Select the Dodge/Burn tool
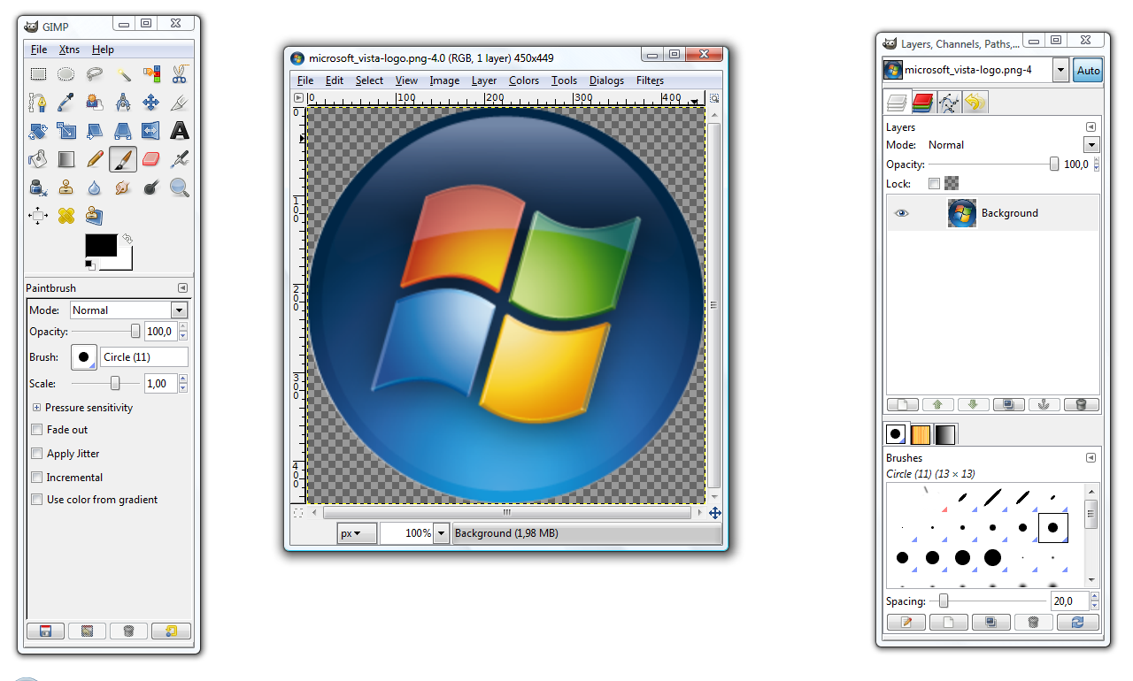Image resolution: width=1133 pixels, height=681 pixels. coord(151,187)
